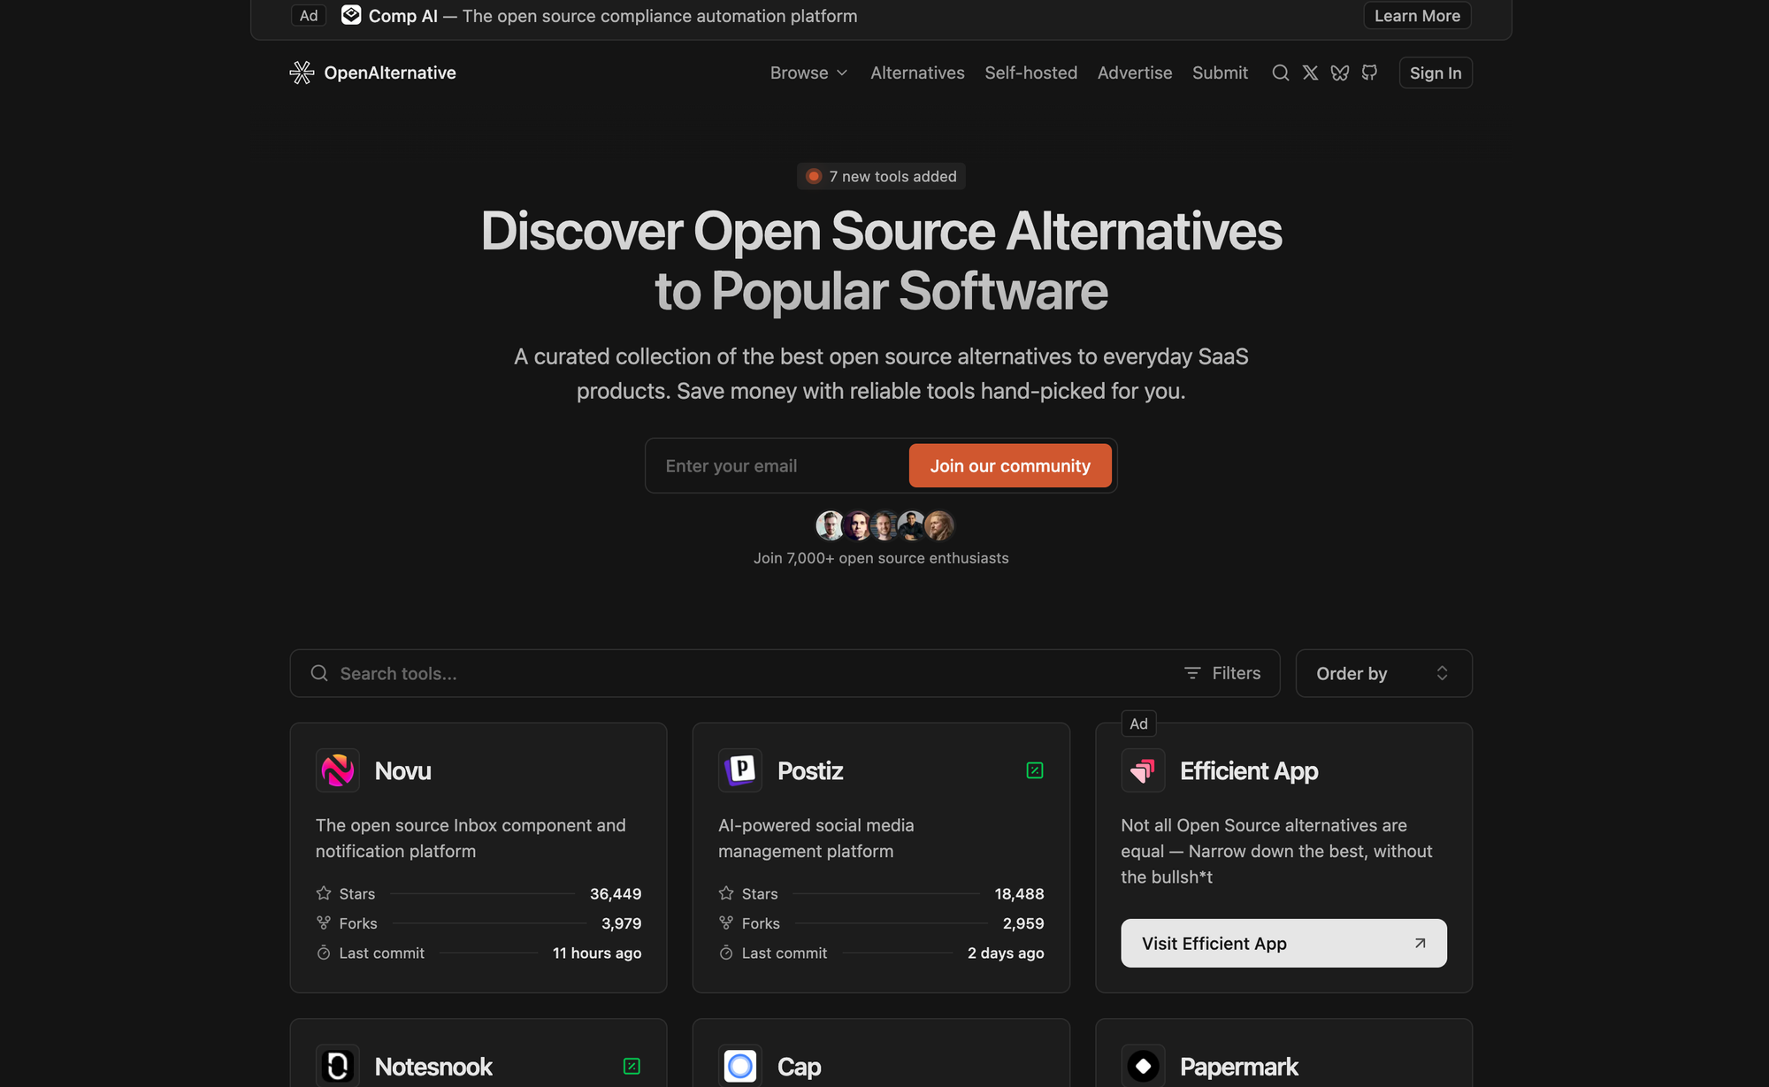Screen dimensions: 1769x1087
Task: Open search via header magnifier icon
Action: click(x=1280, y=73)
